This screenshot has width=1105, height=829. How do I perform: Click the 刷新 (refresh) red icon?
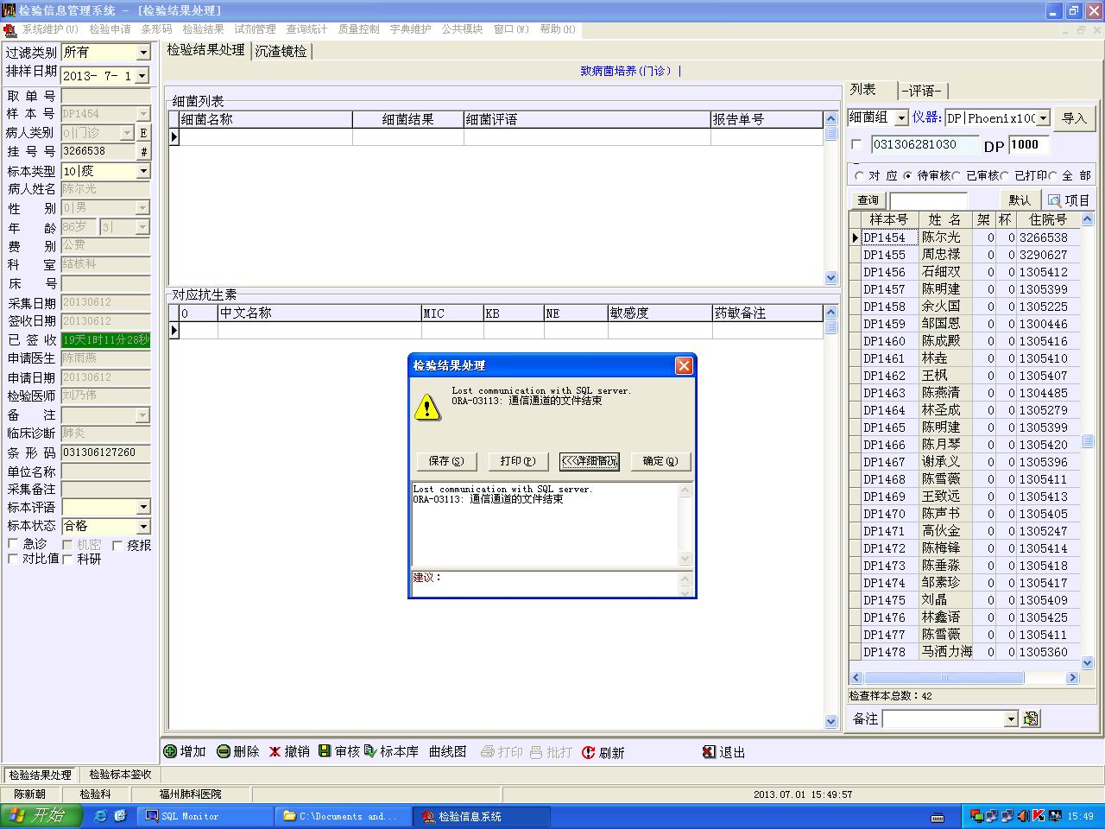[589, 752]
